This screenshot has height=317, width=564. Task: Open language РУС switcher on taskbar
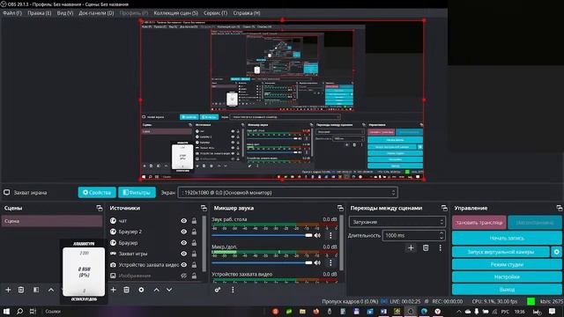505,312
